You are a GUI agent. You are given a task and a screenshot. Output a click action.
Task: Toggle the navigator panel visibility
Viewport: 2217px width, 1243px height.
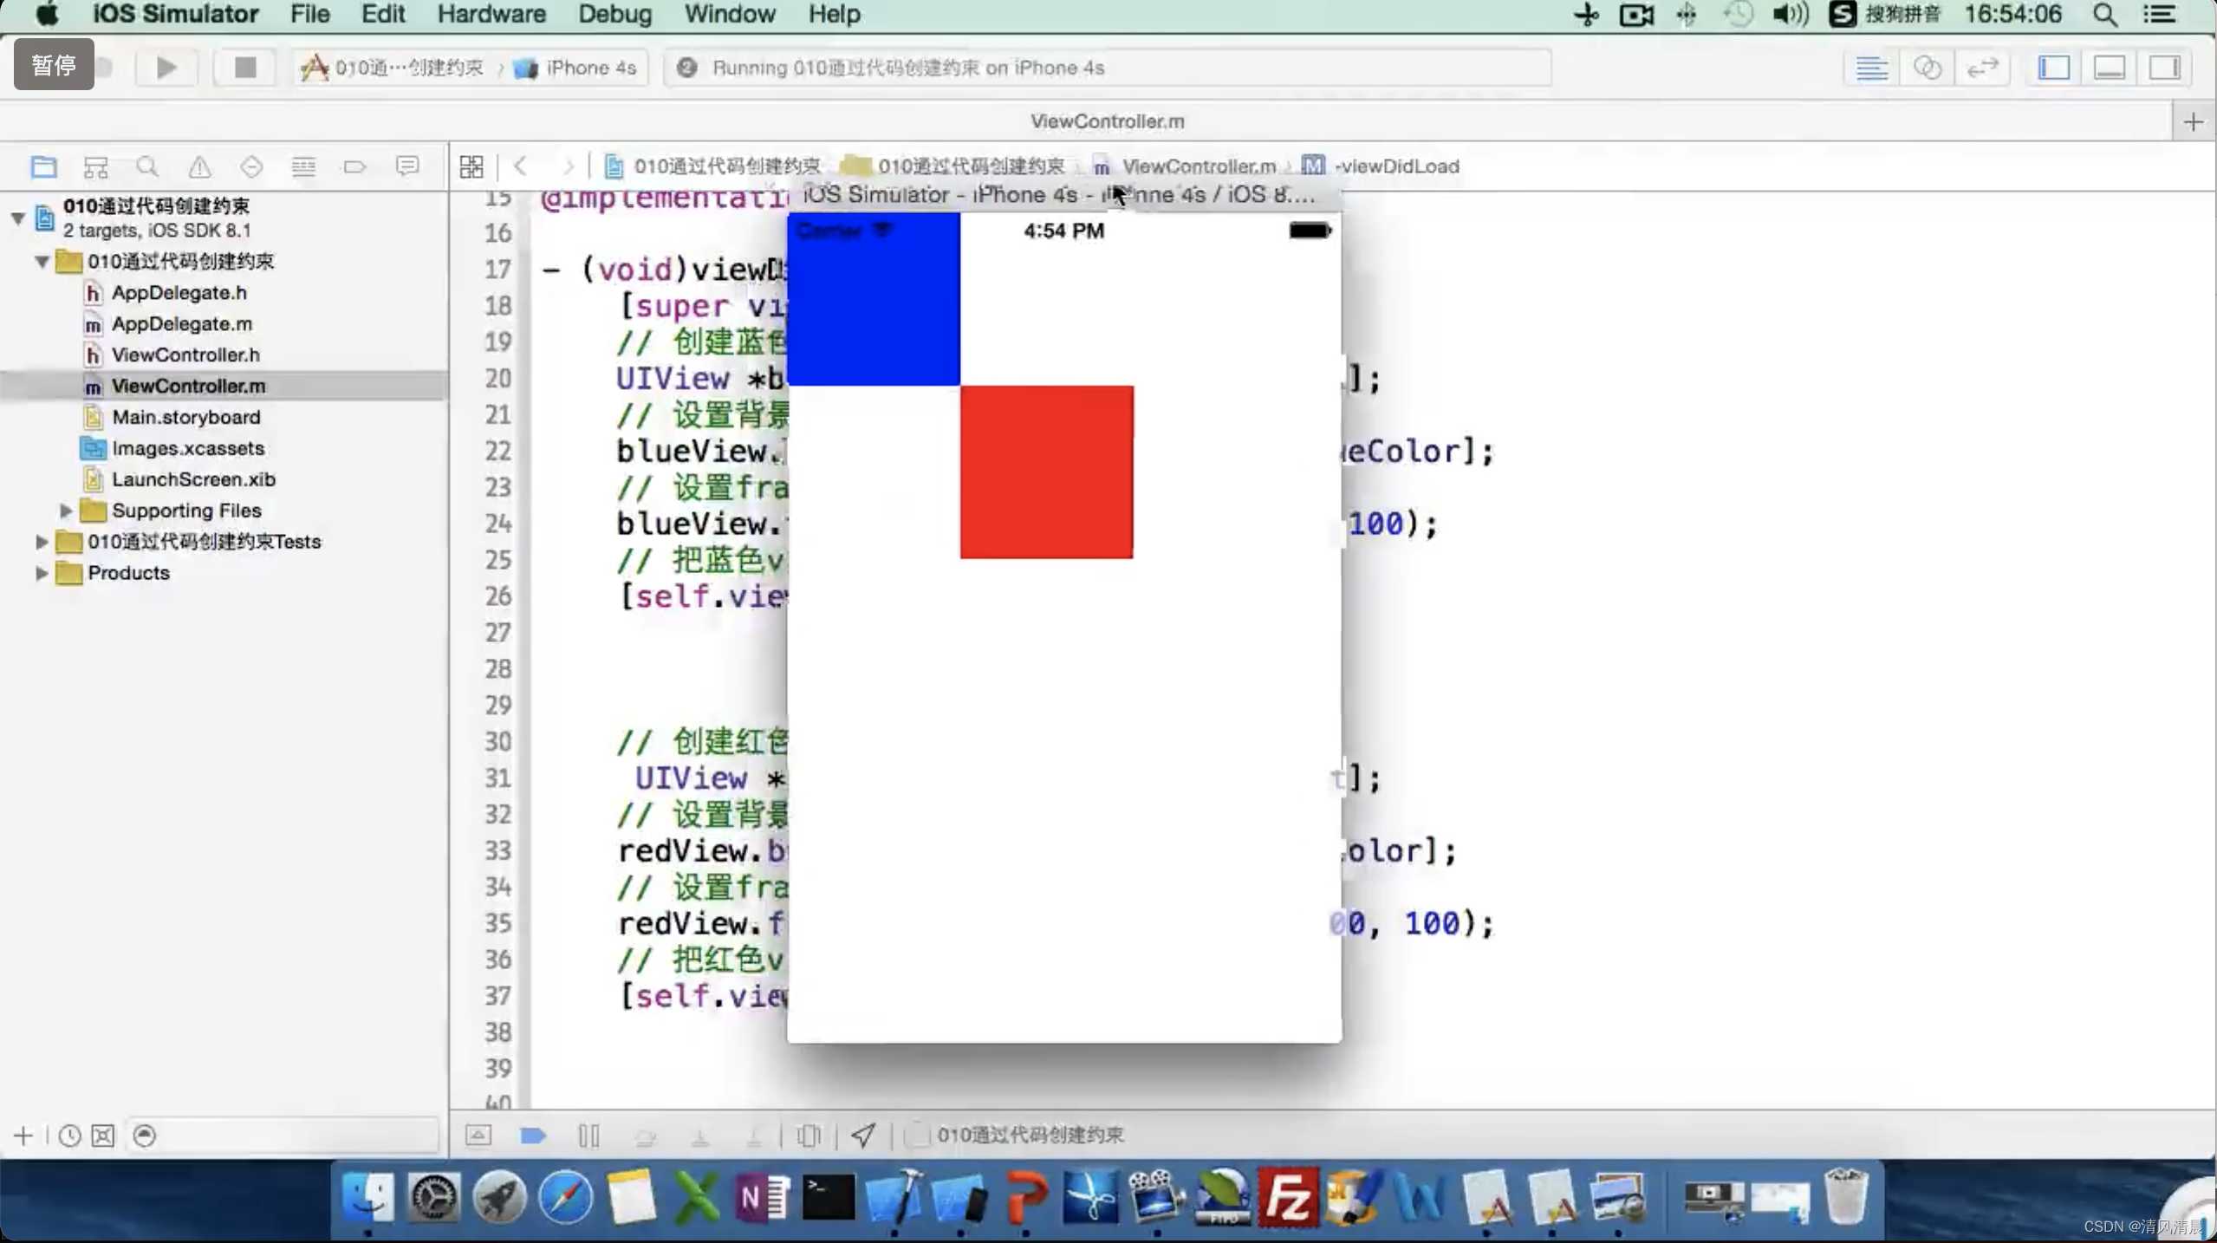pyautogui.click(x=2054, y=68)
